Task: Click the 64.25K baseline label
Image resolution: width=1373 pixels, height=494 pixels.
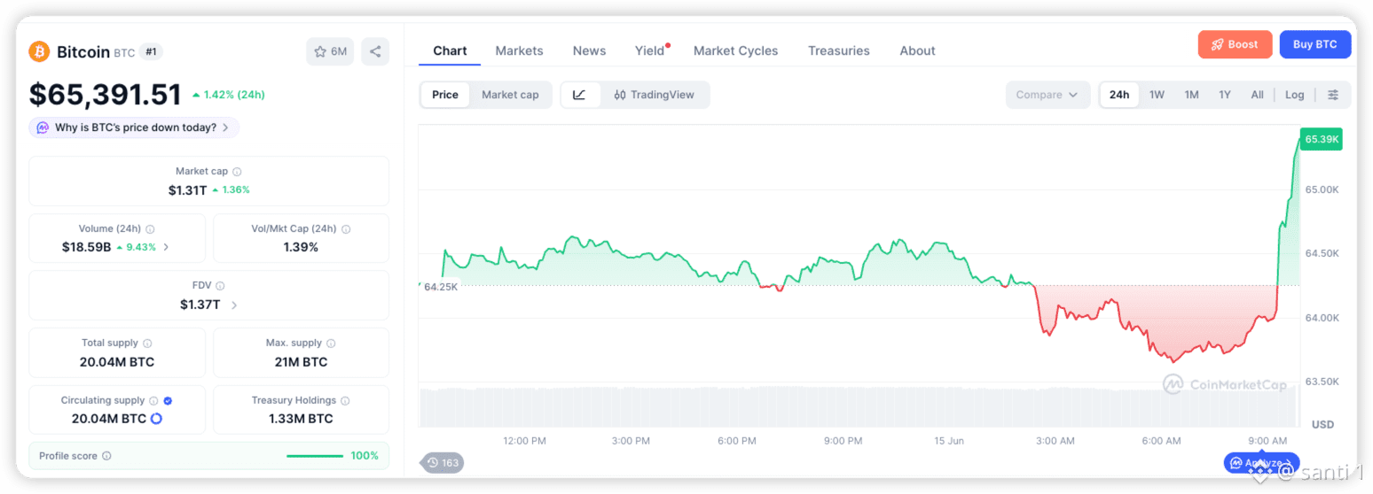Action: 440,286
